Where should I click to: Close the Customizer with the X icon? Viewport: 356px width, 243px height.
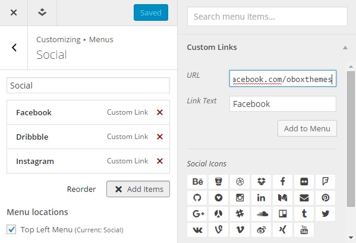pyautogui.click(x=14, y=12)
